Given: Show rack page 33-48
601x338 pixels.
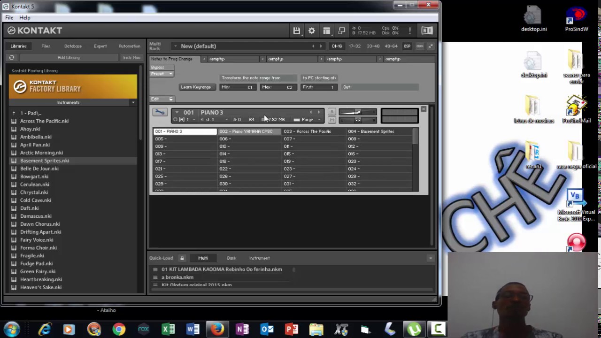Looking at the screenshot, I should 373,46.
